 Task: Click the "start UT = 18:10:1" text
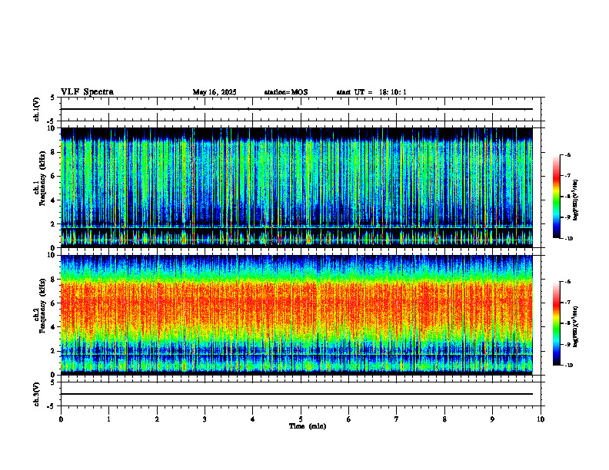[x=371, y=92]
